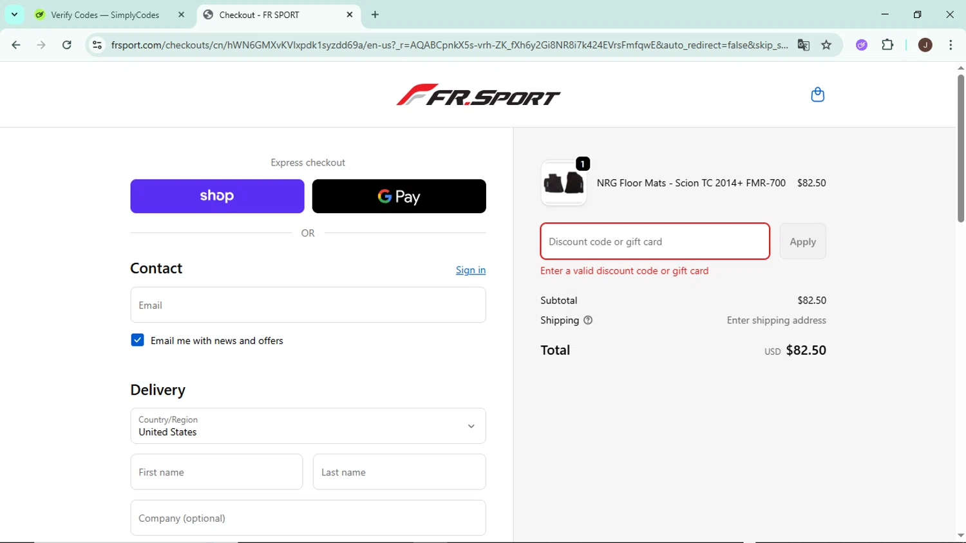966x543 pixels.
Task: Click the Express checkout heading
Action: [308, 162]
